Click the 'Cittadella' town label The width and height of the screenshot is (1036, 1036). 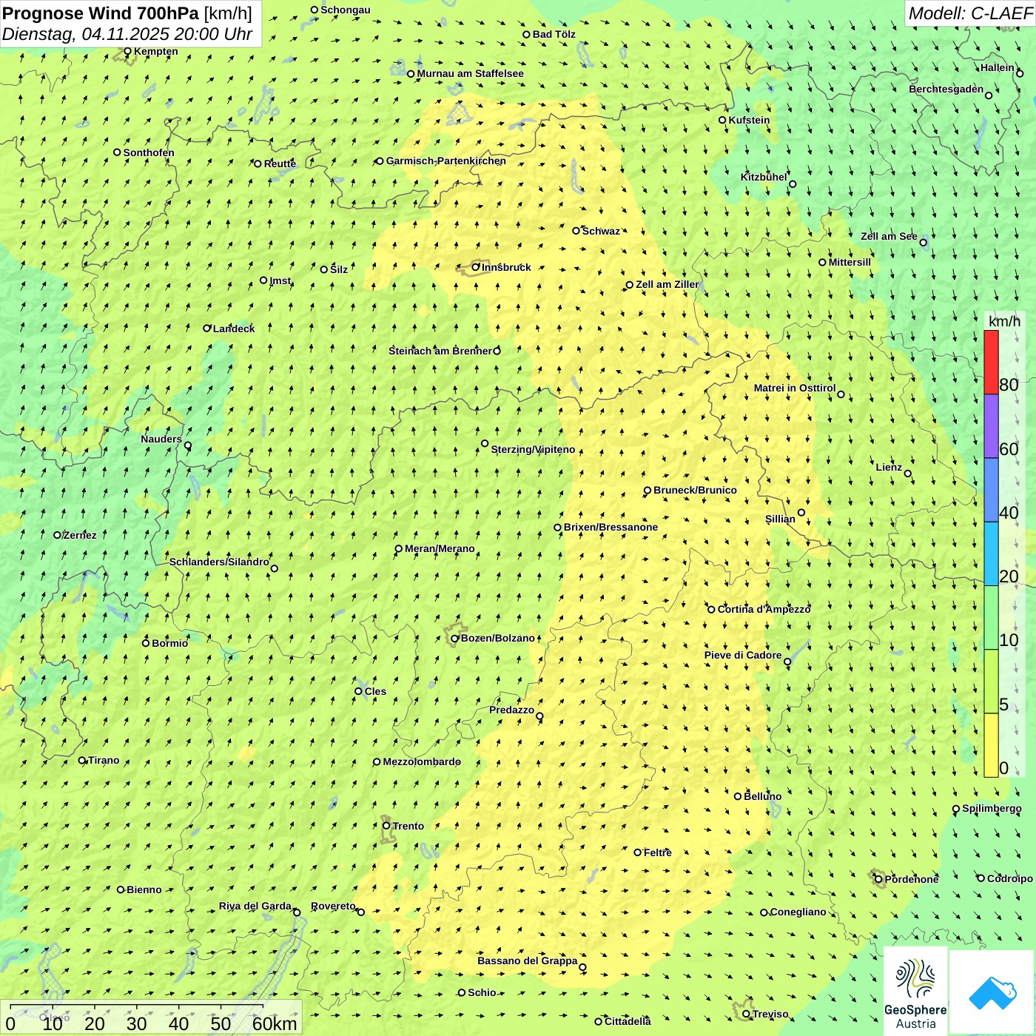click(x=628, y=1021)
